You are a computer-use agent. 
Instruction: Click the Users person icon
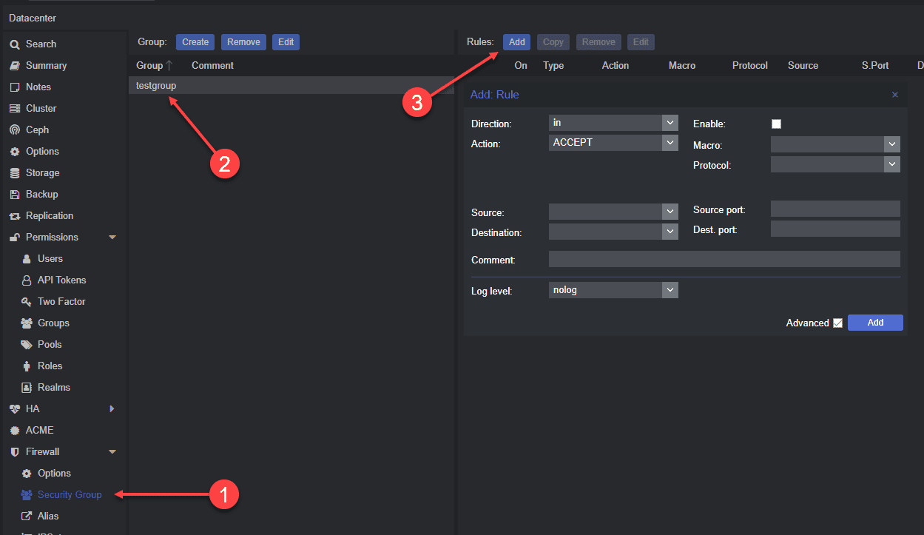27,259
